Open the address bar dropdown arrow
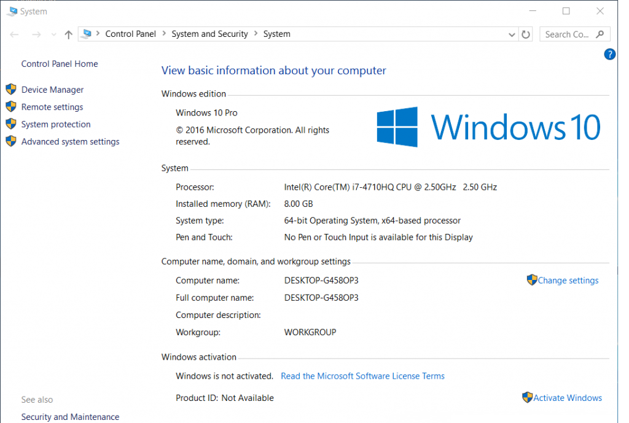 pos(512,34)
